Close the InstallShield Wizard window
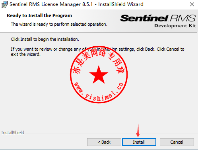The height and width of the screenshot is (150, 198). (192, 4)
